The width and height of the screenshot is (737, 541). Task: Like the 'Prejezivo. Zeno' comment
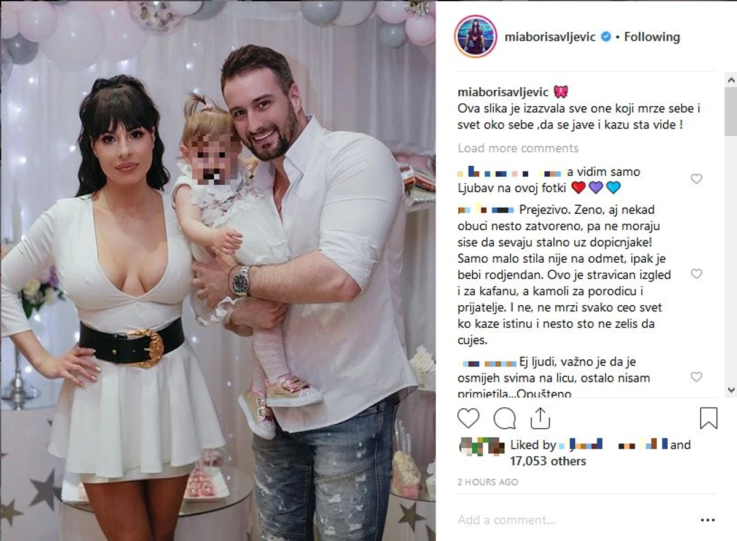(696, 274)
